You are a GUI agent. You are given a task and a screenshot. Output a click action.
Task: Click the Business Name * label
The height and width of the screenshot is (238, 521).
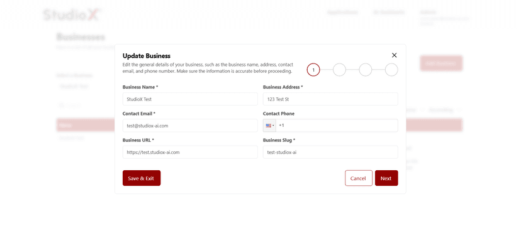click(140, 87)
